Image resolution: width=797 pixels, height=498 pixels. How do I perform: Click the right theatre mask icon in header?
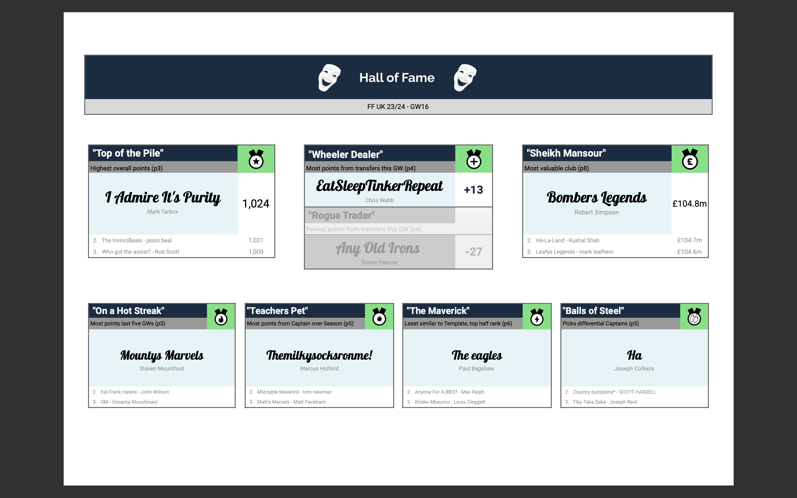coord(465,78)
